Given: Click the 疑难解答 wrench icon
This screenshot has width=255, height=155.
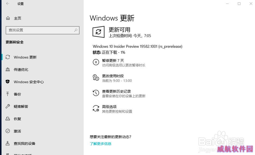Looking at the screenshot, I should pos(8,106).
